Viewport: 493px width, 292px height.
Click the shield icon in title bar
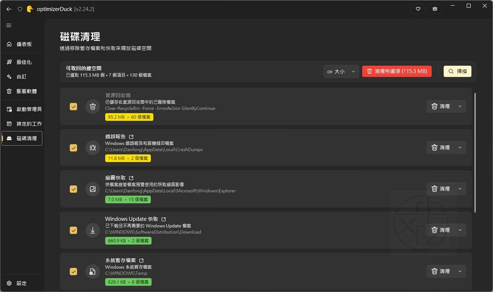[20, 9]
